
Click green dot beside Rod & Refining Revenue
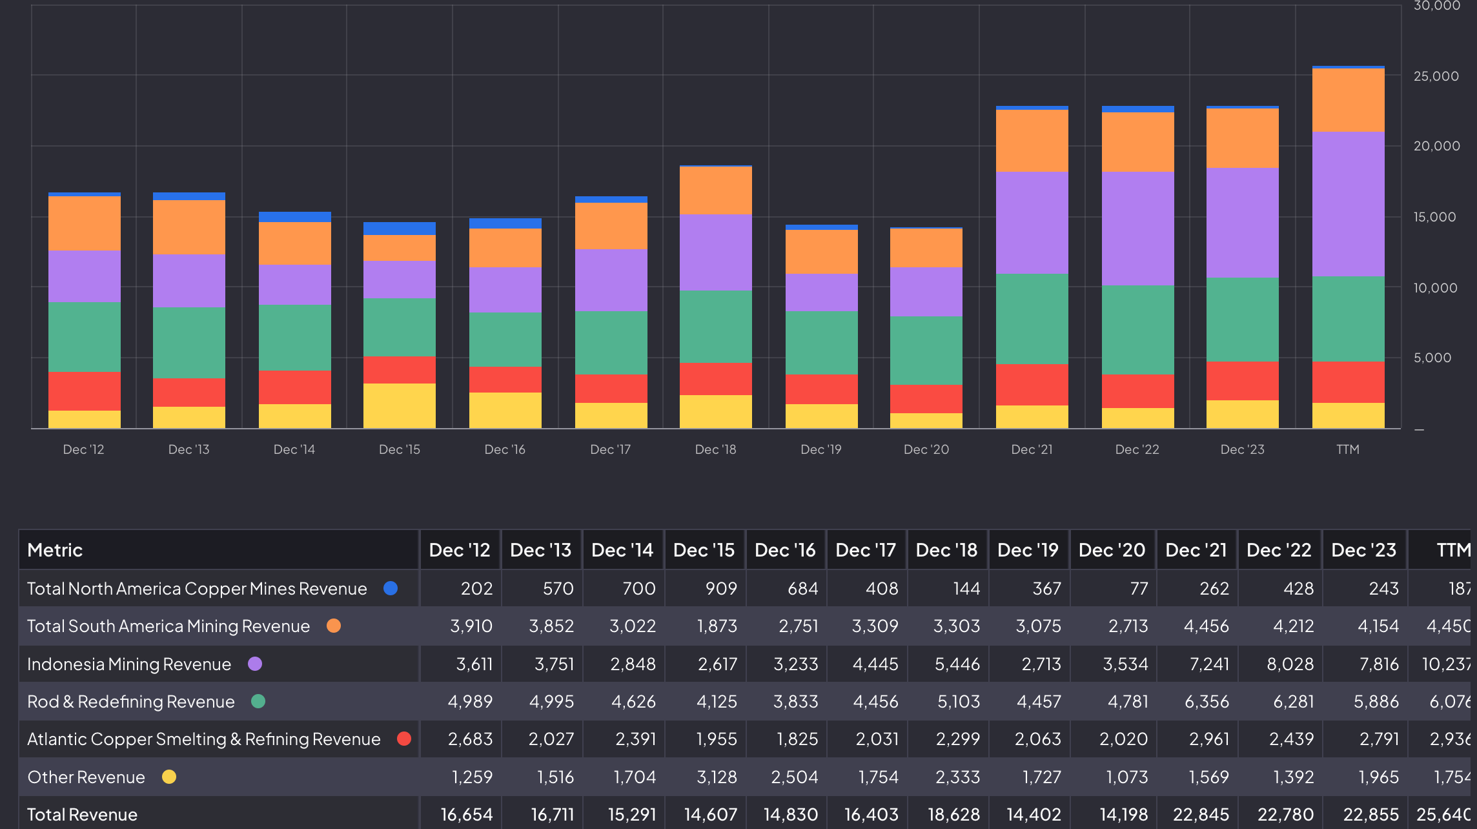point(258,701)
